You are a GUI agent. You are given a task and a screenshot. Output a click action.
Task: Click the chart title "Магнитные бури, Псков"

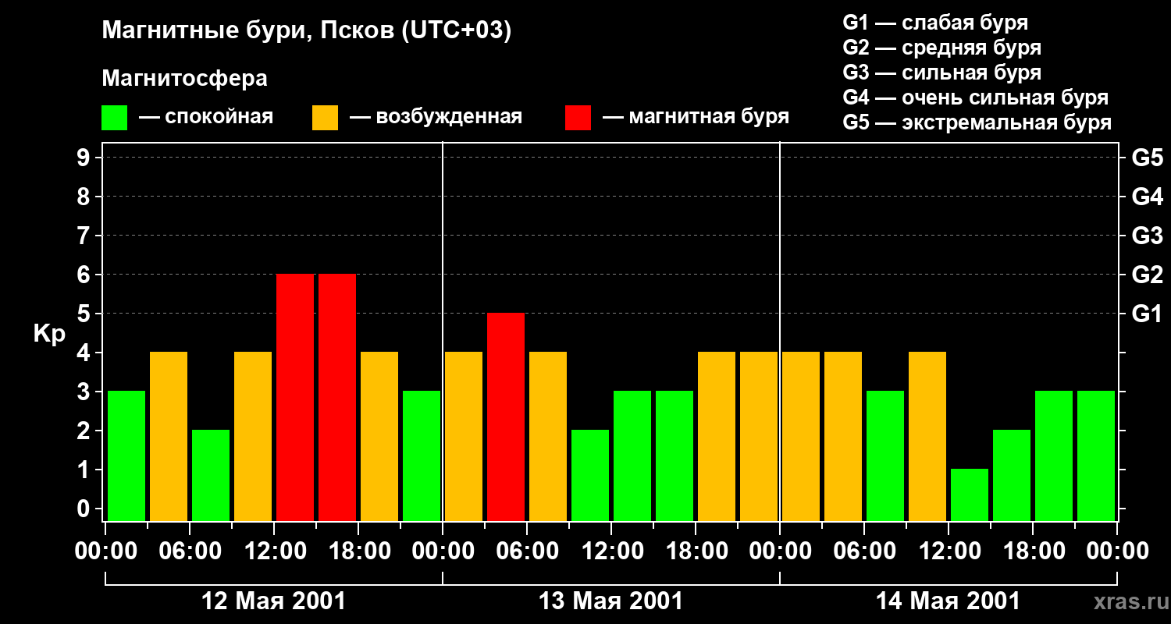click(x=306, y=31)
